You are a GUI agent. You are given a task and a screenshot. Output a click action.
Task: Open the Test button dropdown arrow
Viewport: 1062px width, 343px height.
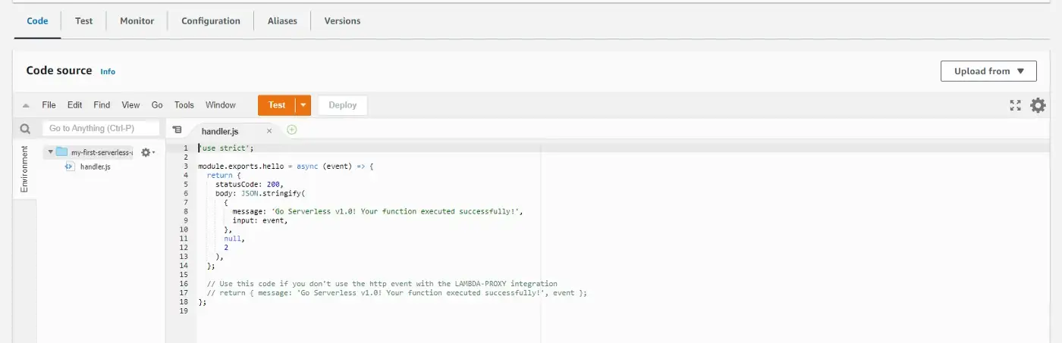click(x=303, y=105)
